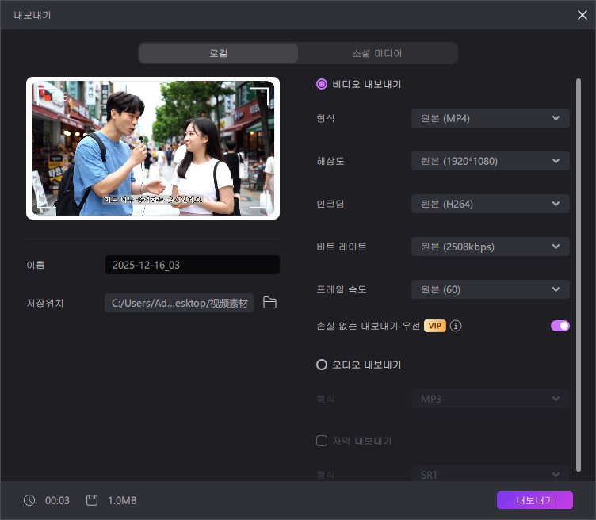Open the 인코딩 H264 encoding dropdown
This screenshot has height=520, width=596.
tap(490, 204)
